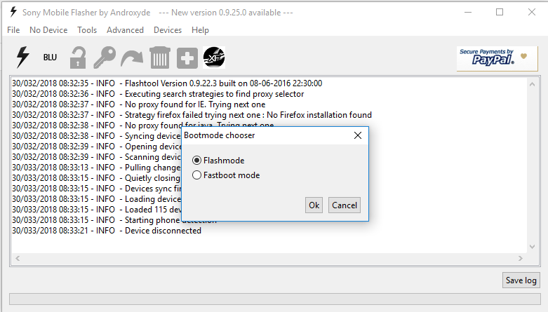Open the BLU bootloader unlock tool
The image size is (548, 312).
coord(50,57)
